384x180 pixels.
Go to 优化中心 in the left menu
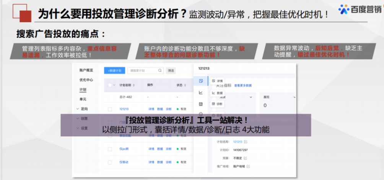pos(86,80)
